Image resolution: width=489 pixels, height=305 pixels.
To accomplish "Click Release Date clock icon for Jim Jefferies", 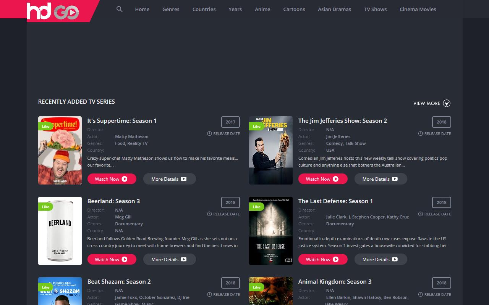I will [420, 133].
